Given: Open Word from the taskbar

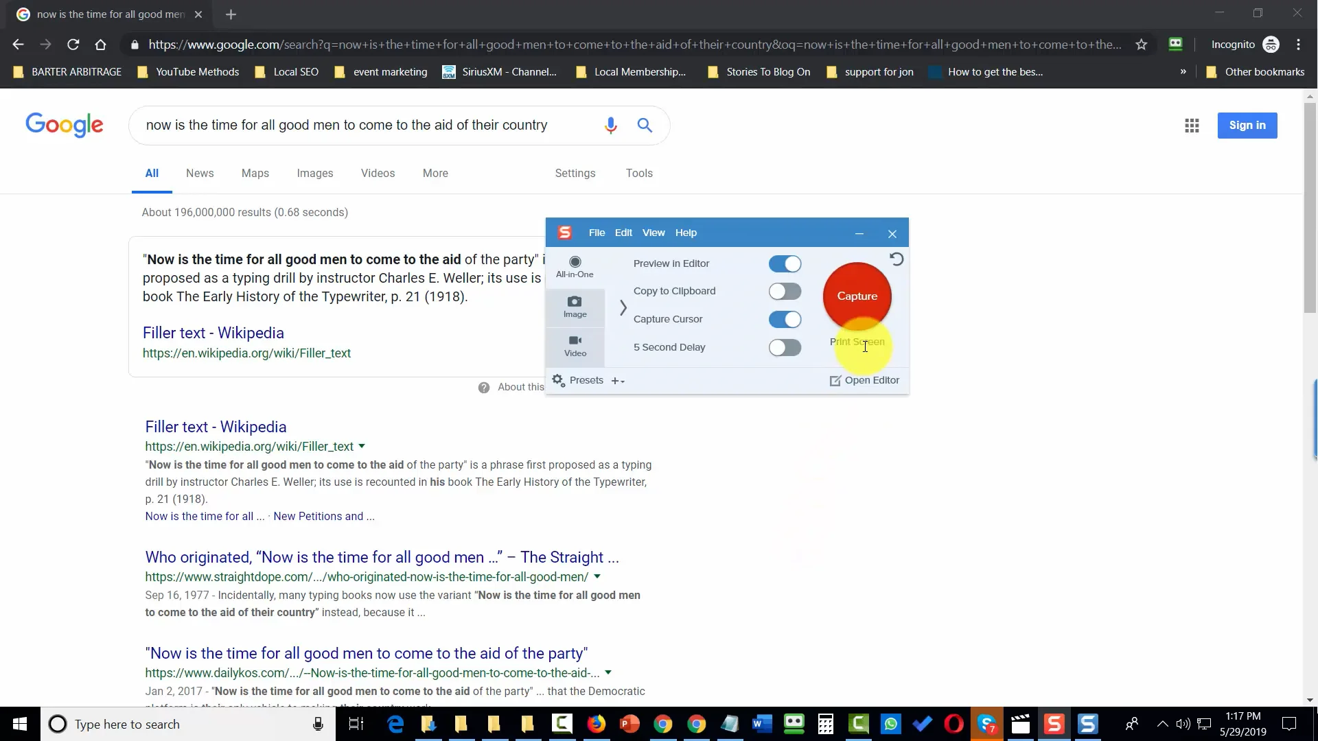Looking at the screenshot, I should pos(762,724).
